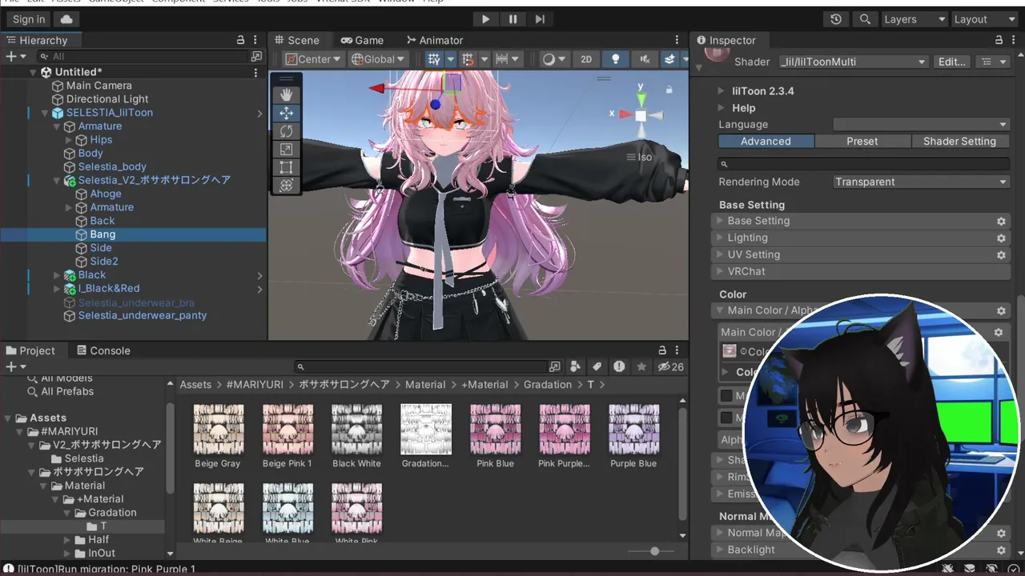The image size is (1025, 576).
Task: Toggle 2D view mode
Action: [x=586, y=59]
